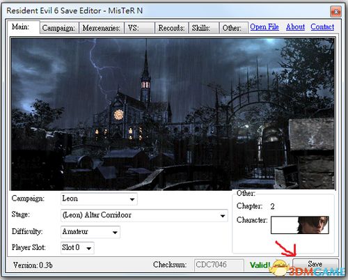
Task: Select the Main tab
Action: pyautogui.click(x=23, y=27)
